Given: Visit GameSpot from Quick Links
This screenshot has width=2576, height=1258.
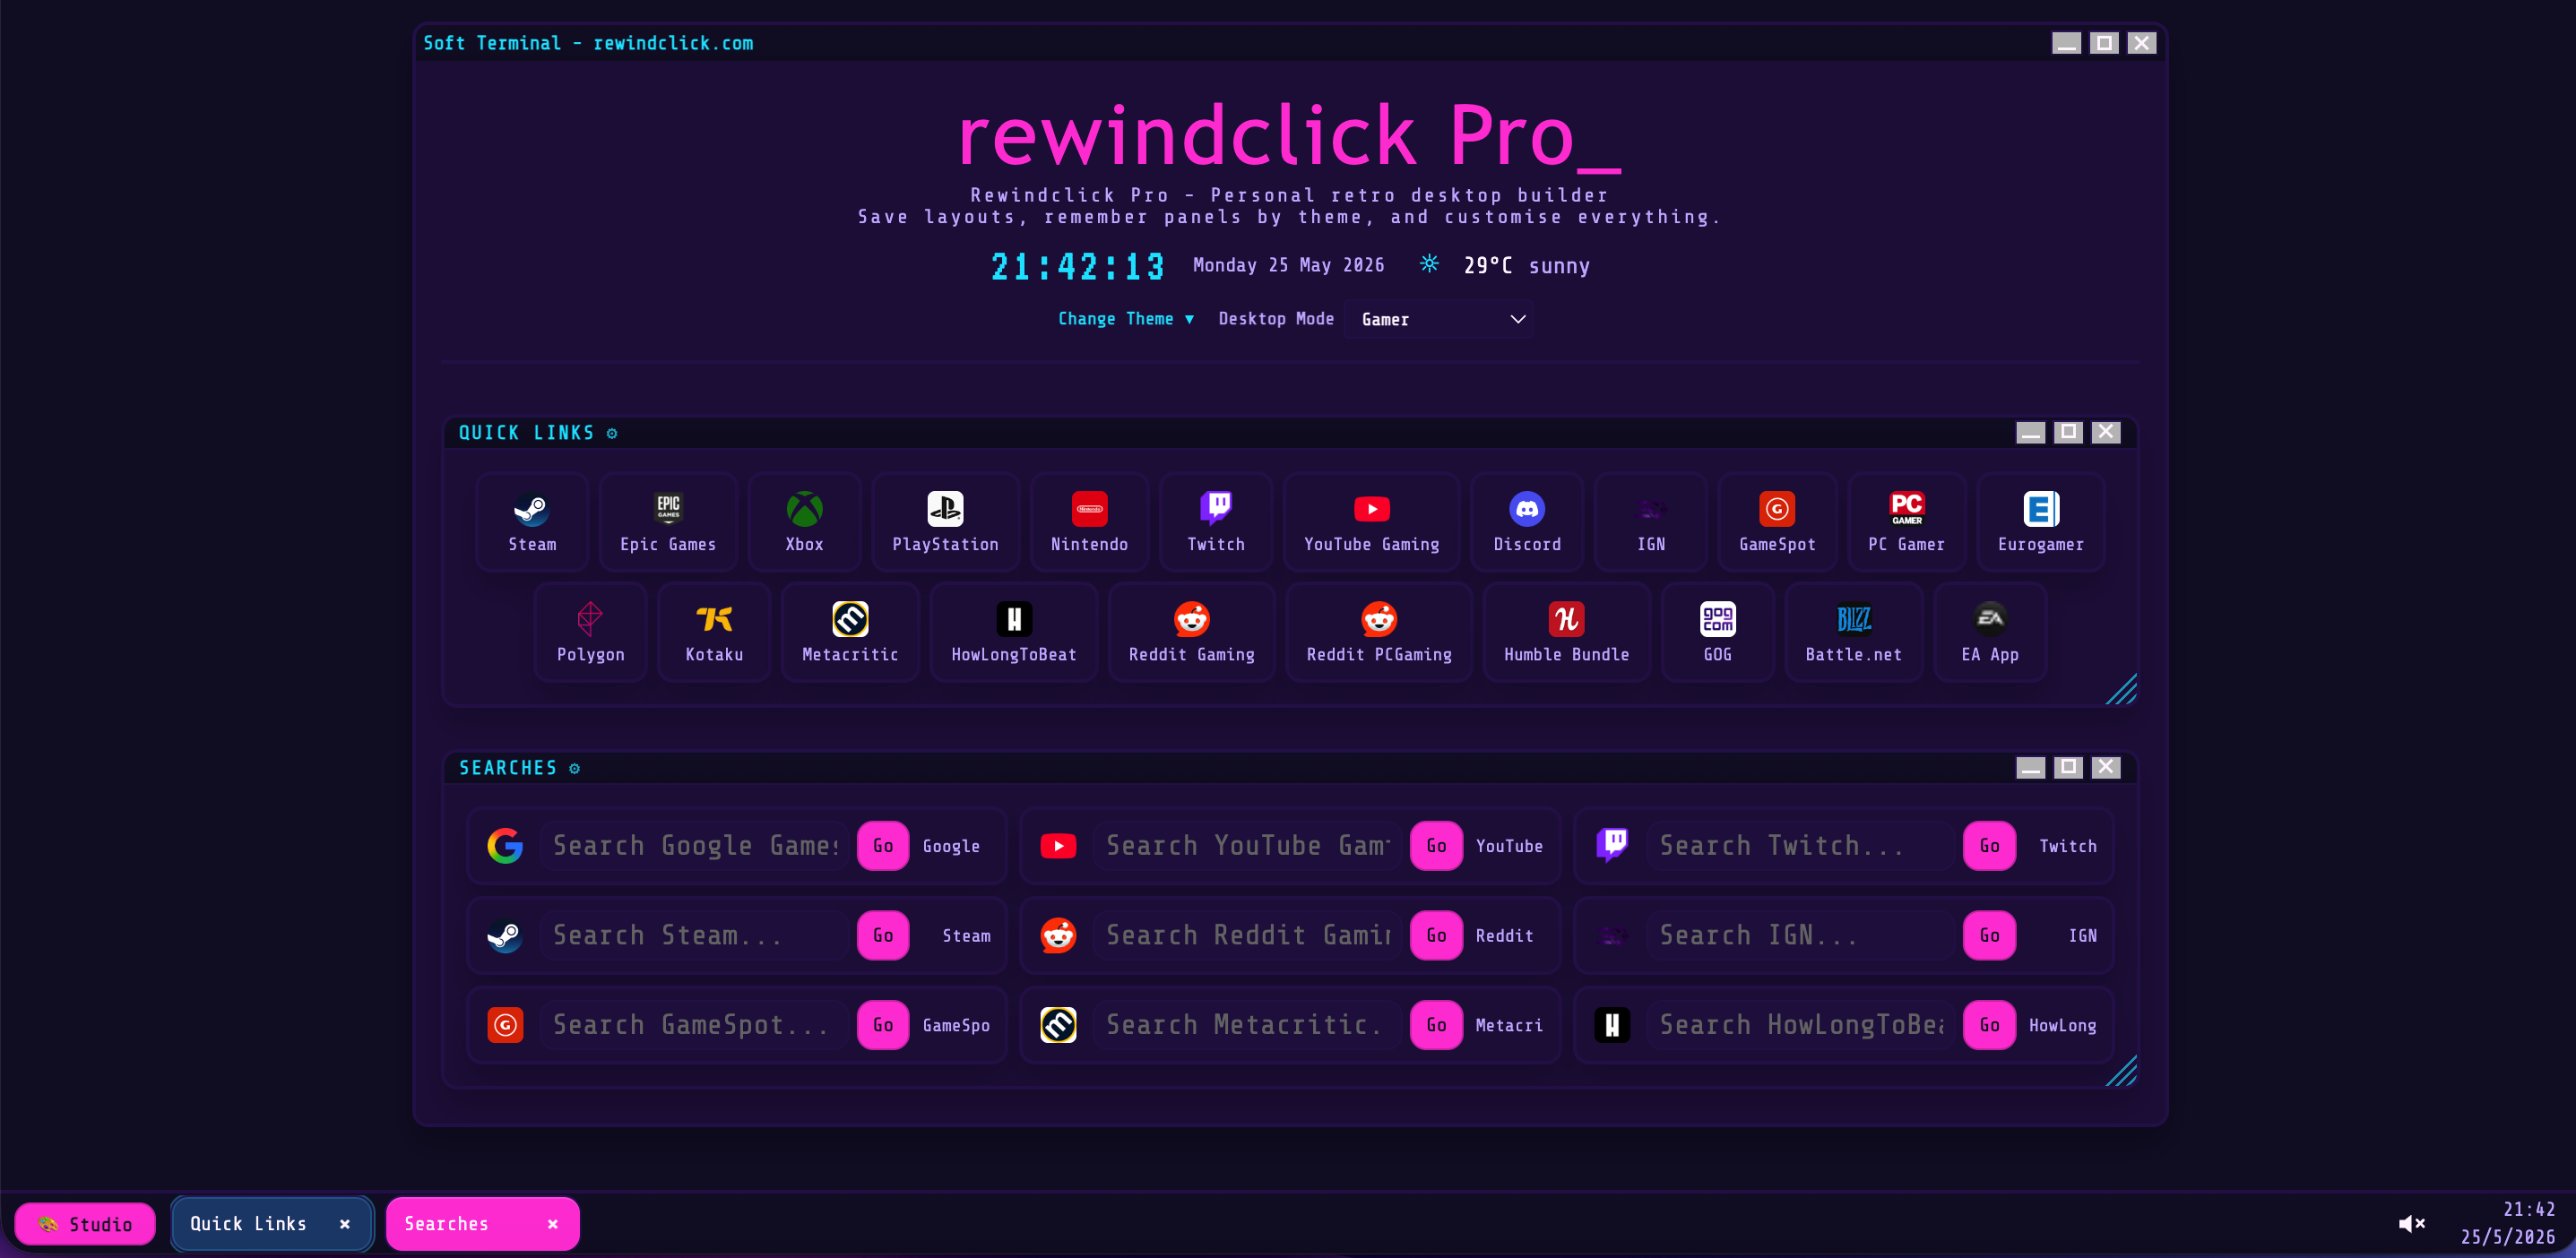Looking at the screenshot, I should [x=1777, y=522].
